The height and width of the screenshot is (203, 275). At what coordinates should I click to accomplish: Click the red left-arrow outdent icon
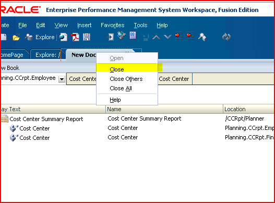click(190, 35)
